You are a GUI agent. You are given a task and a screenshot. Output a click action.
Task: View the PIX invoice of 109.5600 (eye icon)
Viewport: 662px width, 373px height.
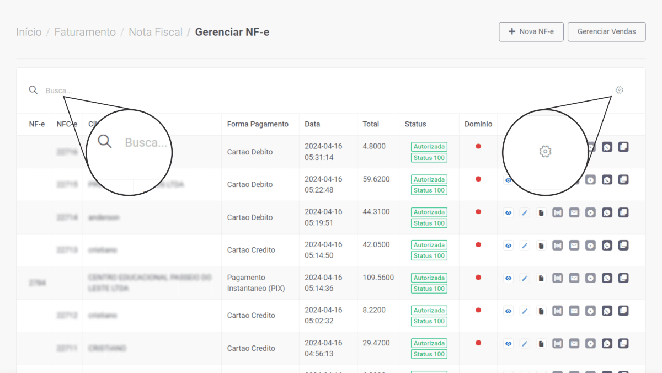pos(508,279)
